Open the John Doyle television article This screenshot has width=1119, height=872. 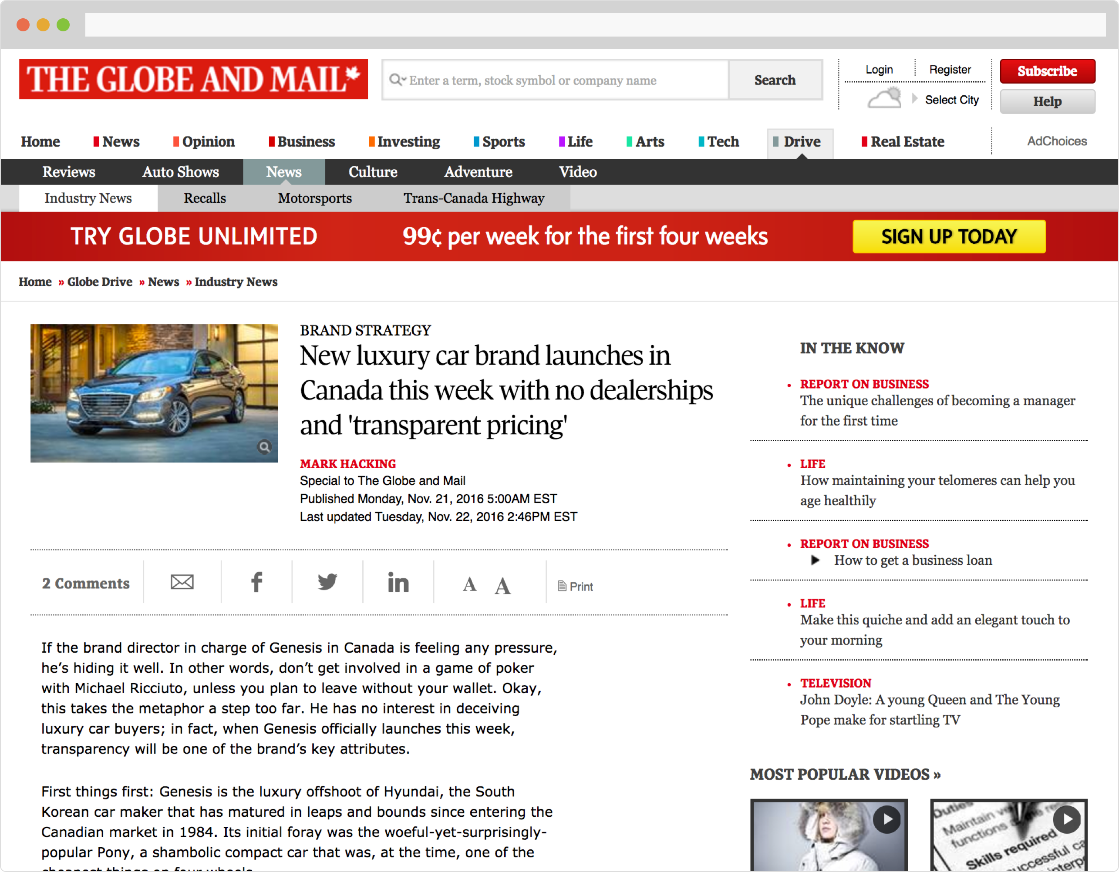pyautogui.click(x=930, y=710)
